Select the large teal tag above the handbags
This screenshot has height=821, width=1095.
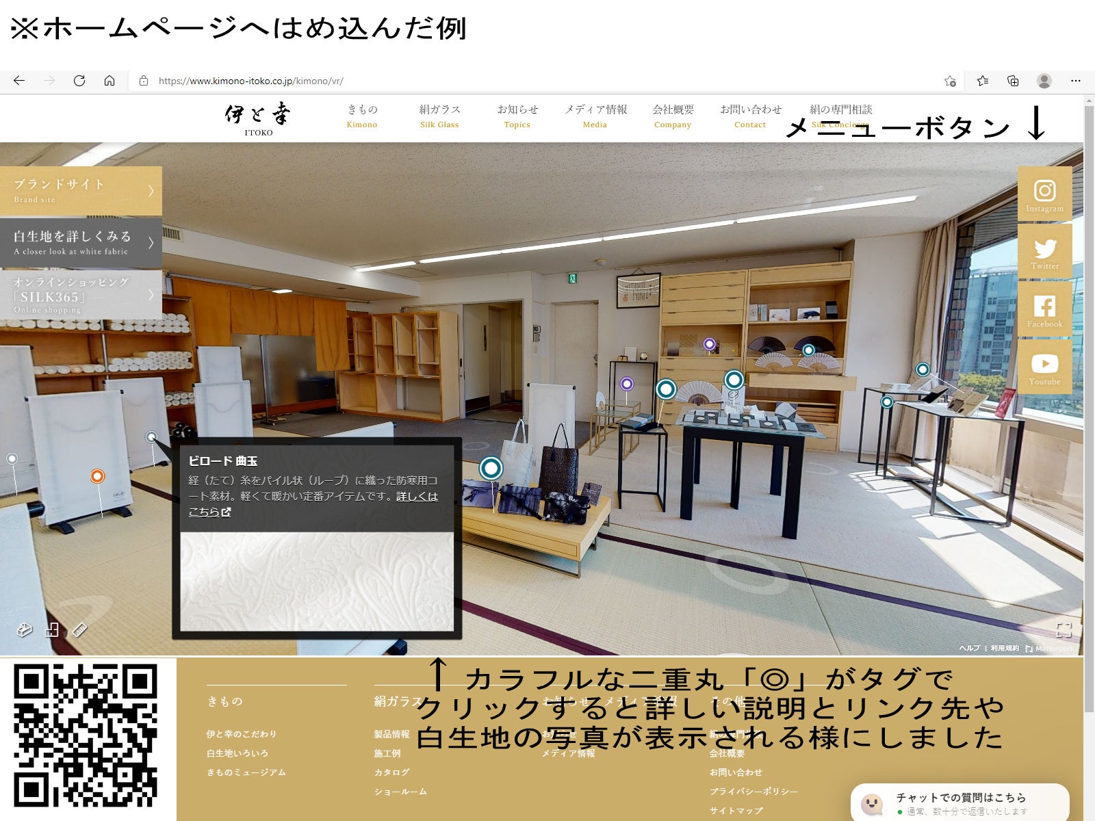point(491,468)
